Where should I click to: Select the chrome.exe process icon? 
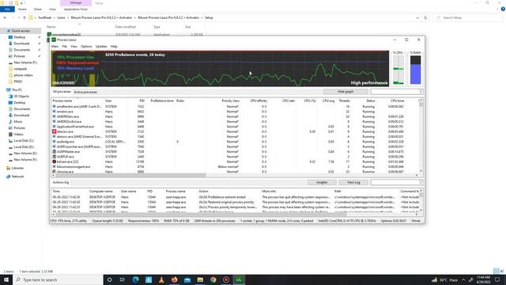[x=55, y=172]
